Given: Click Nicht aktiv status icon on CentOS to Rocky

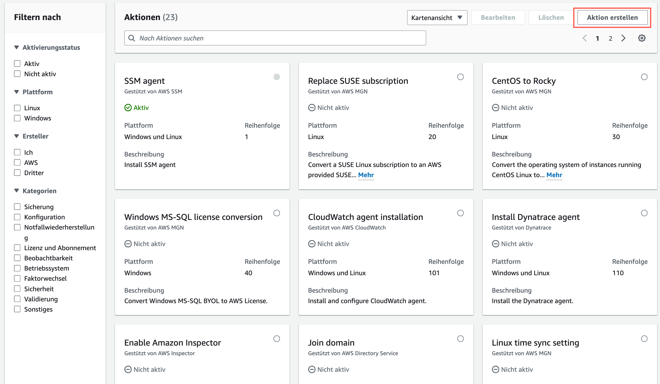Looking at the screenshot, I should click(x=495, y=108).
